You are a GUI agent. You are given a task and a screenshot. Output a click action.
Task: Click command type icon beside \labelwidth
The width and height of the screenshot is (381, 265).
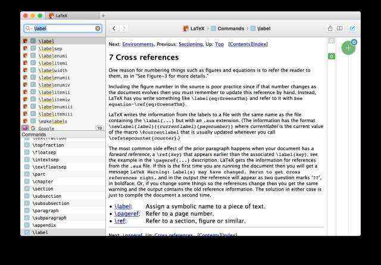pos(33,70)
